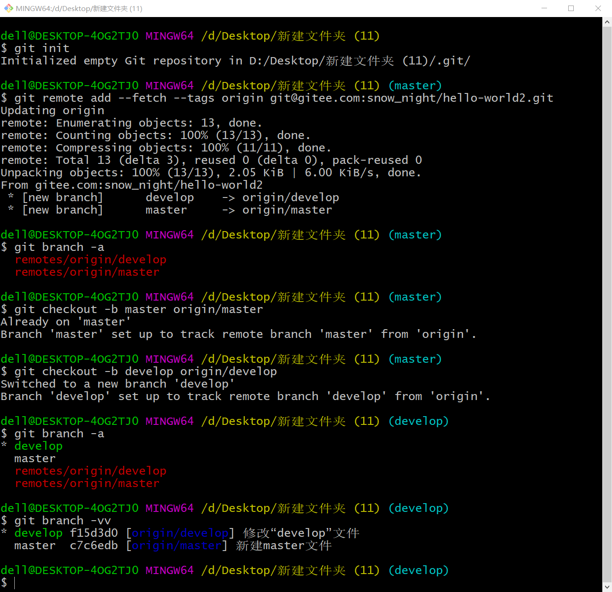
Task: Click white 'master' local branch entry
Action: [35, 459]
